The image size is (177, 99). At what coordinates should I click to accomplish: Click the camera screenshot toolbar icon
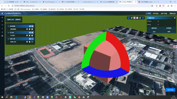[134, 18]
